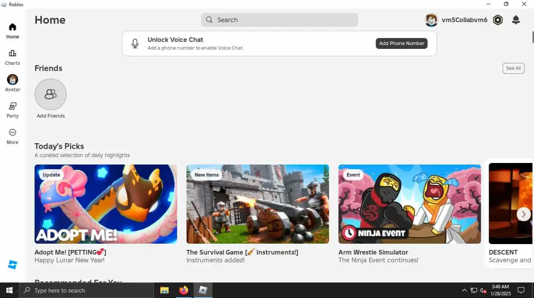Open the Adopt Me! game thumbnail
The height and width of the screenshot is (298, 534).
click(106, 204)
